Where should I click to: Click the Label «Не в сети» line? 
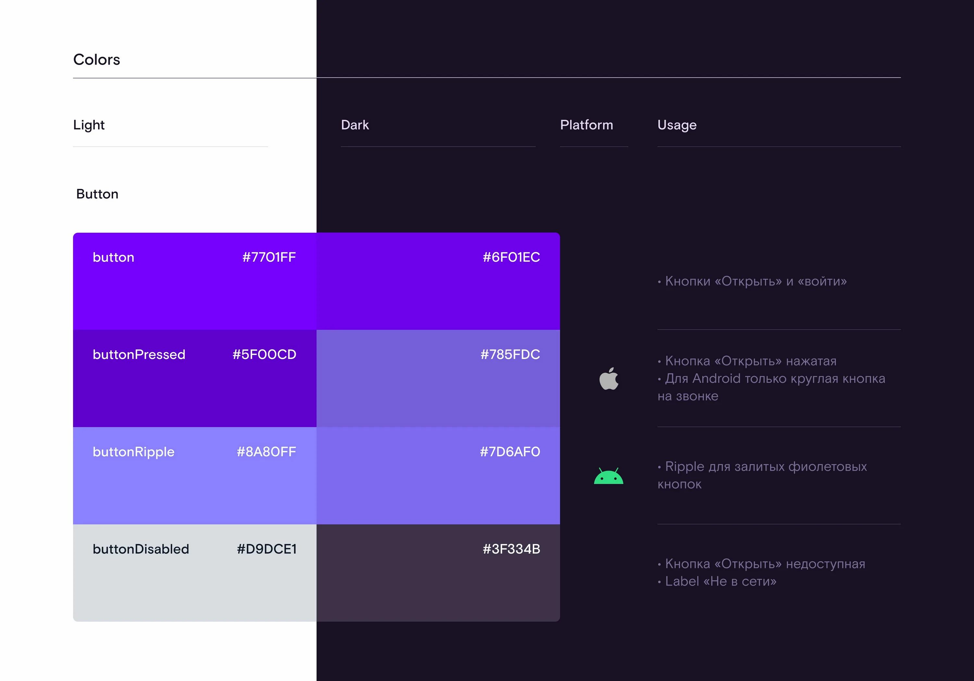tap(720, 581)
